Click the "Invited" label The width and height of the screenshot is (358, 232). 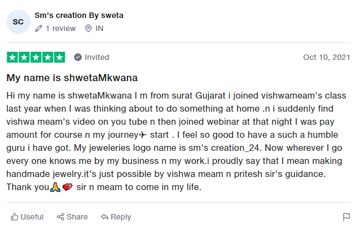[x=97, y=57]
